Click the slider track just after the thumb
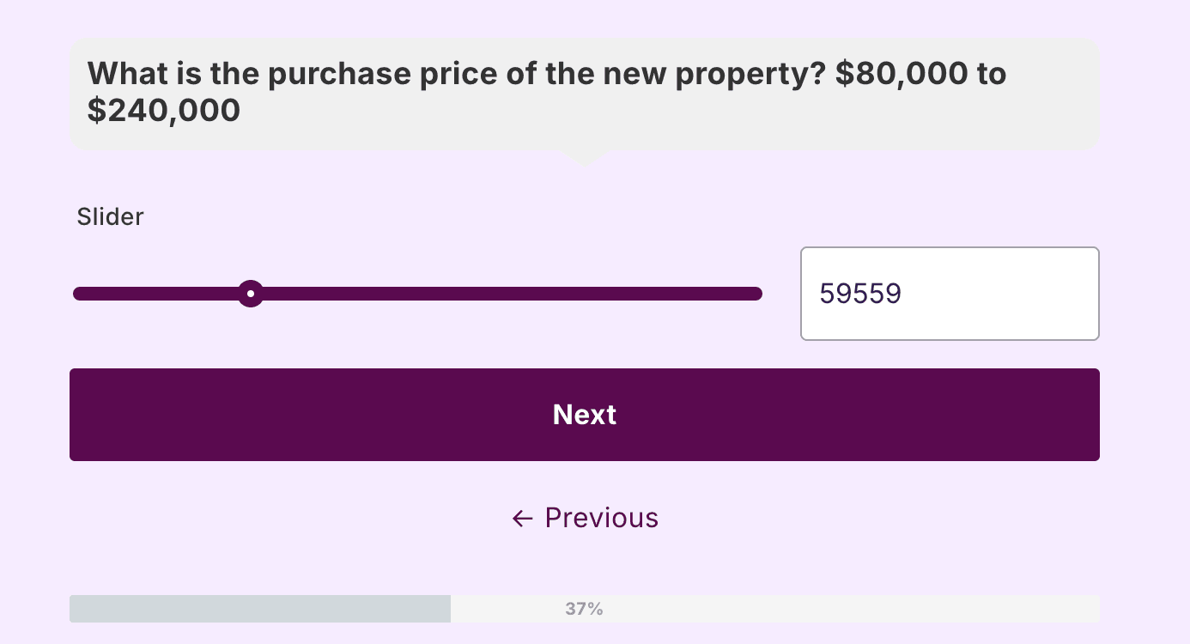Screen dimensions: 1190x644 point(283,294)
